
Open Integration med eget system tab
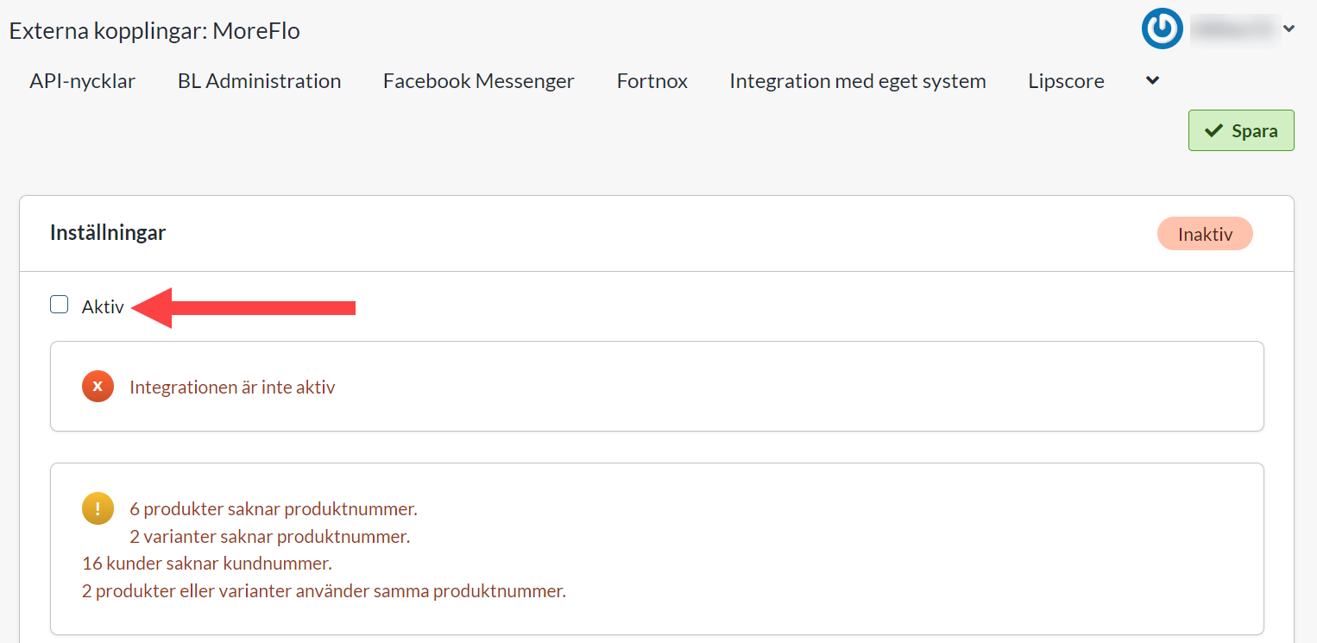[858, 81]
